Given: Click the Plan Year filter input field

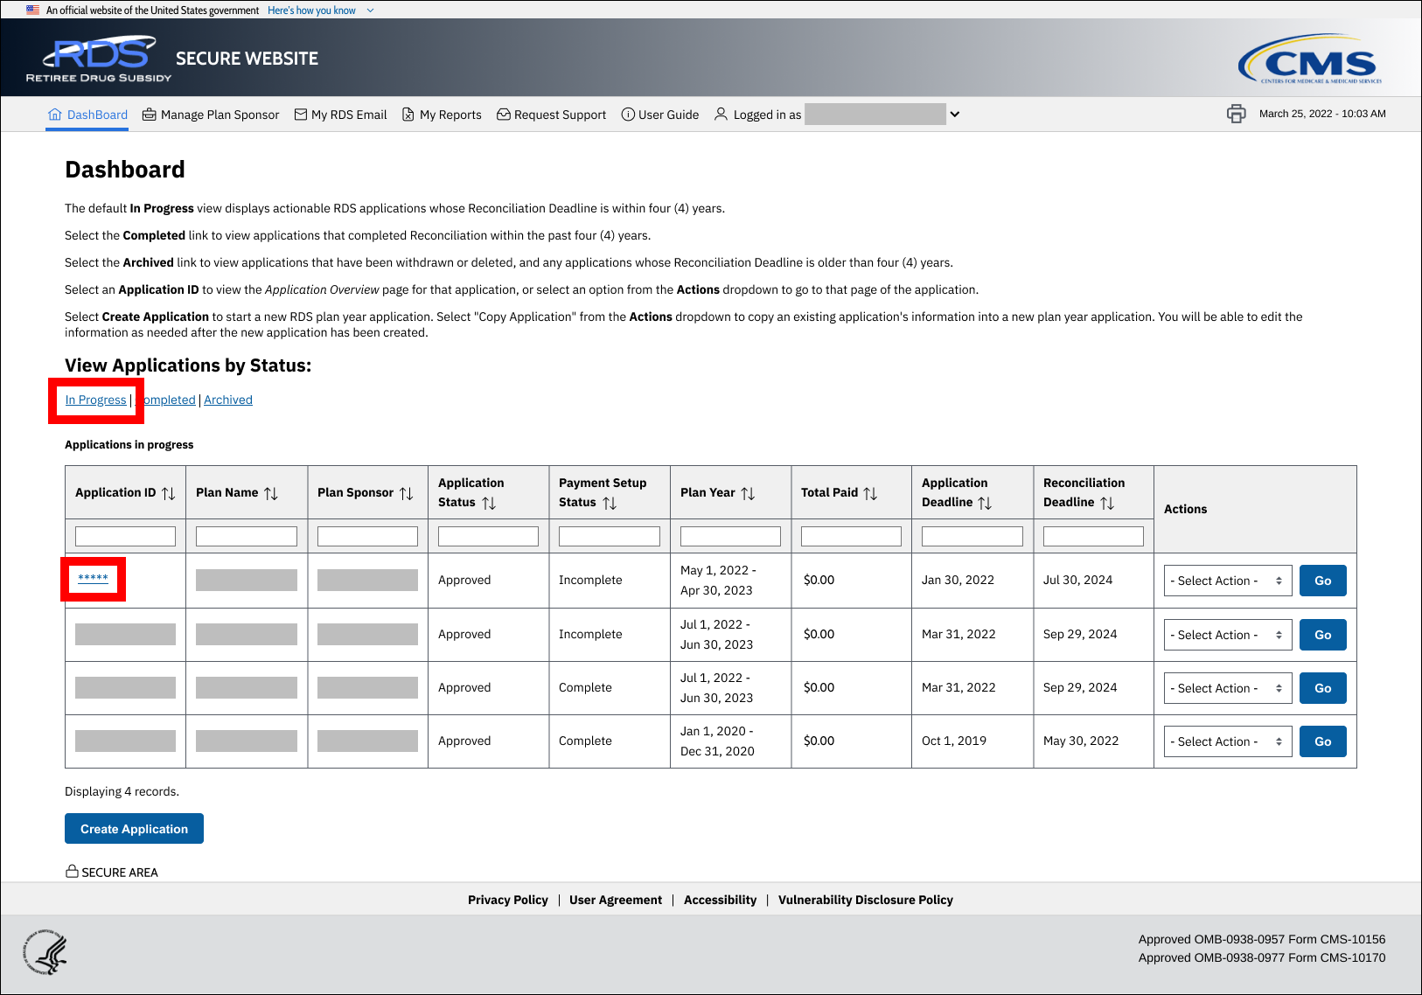Looking at the screenshot, I should [x=730, y=536].
